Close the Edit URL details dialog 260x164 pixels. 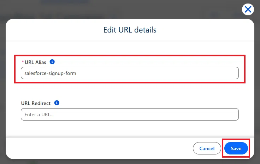tap(248, 10)
